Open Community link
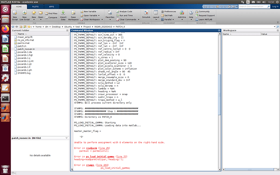The width and height of the screenshot is (280, 175). click(202, 11)
